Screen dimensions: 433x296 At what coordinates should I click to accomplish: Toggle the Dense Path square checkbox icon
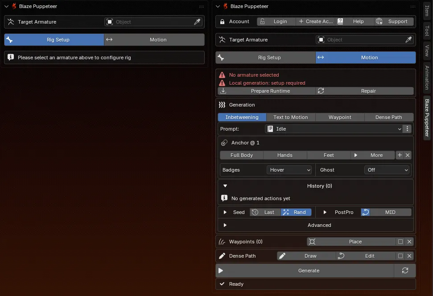[x=400, y=256]
